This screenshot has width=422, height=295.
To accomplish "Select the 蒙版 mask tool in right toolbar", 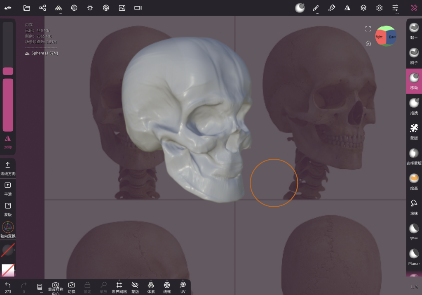I will 414,132.
